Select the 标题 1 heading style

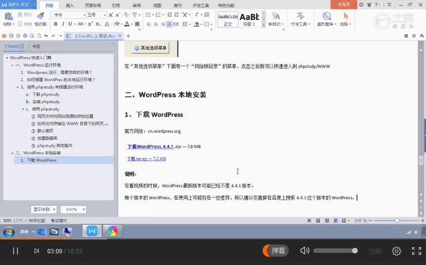pyautogui.click(x=249, y=19)
